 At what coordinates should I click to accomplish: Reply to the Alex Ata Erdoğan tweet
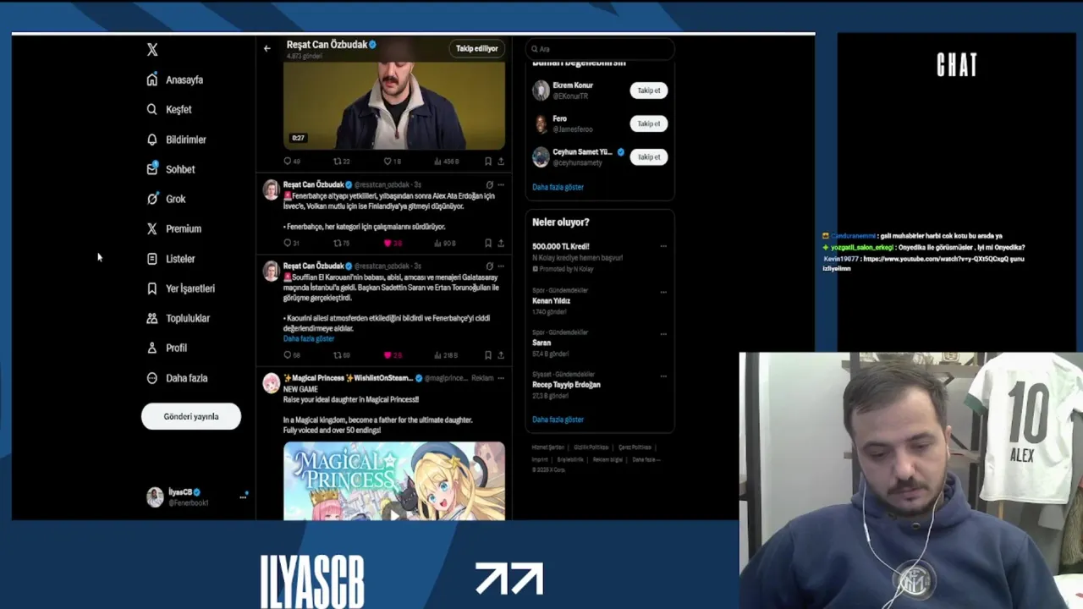288,243
